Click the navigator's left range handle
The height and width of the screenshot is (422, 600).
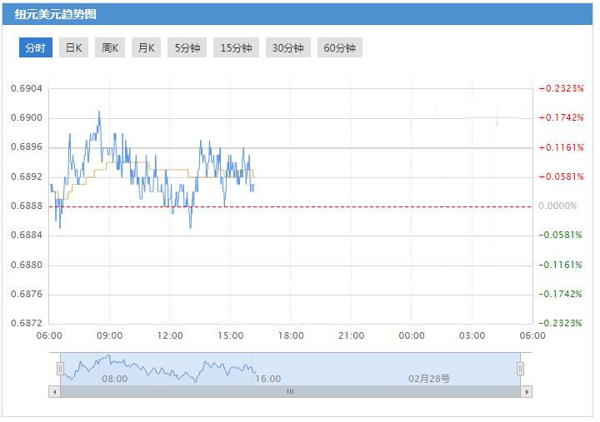pyautogui.click(x=60, y=368)
